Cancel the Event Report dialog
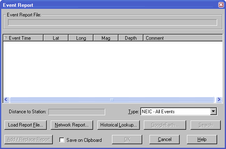 (164, 139)
